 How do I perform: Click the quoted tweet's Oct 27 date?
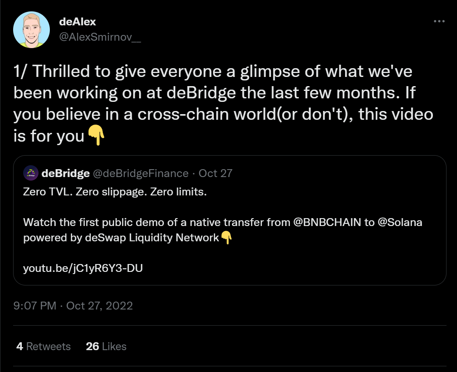pyautogui.click(x=215, y=173)
